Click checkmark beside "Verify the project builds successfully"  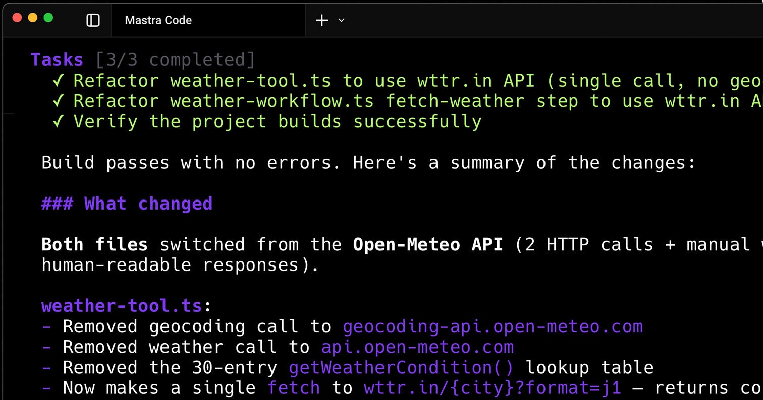pos(58,121)
